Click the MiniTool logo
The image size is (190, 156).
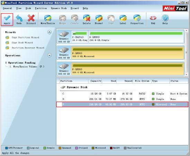(175, 9)
